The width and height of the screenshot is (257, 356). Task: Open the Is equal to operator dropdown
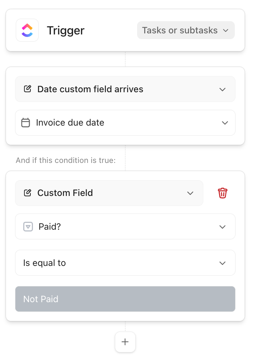[x=125, y=263]
